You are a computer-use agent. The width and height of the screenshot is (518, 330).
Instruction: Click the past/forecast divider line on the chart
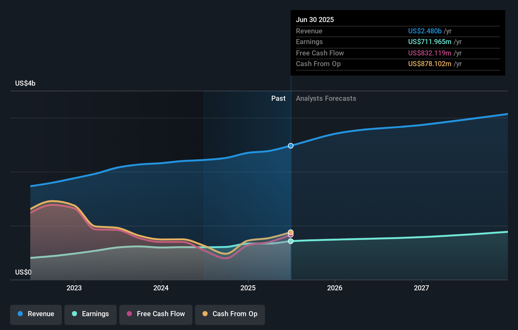pos(291,189)
